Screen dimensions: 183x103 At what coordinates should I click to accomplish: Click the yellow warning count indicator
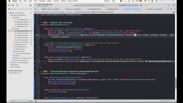pos(145,5)
